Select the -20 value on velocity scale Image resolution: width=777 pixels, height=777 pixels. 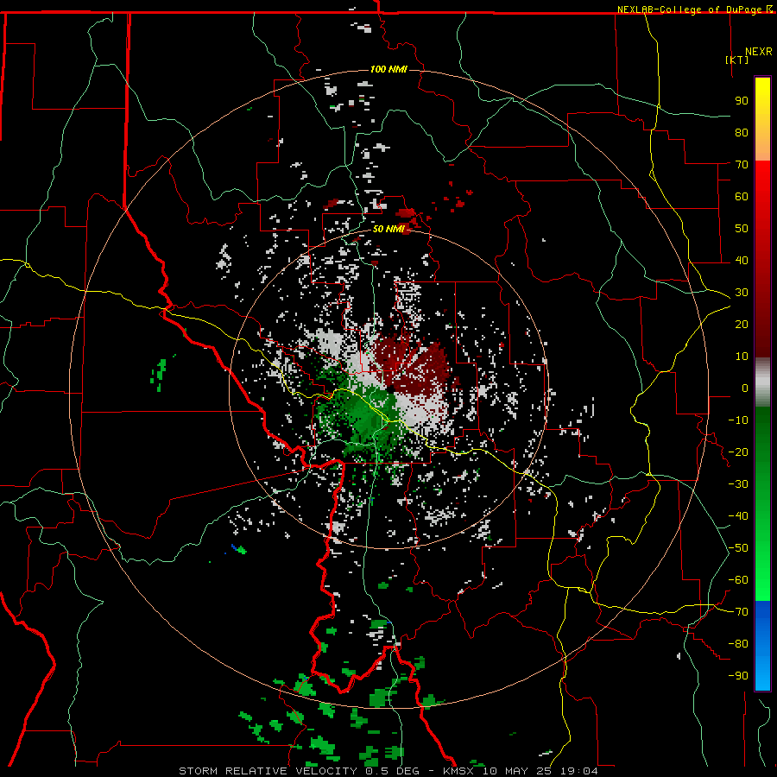(738, 452)
